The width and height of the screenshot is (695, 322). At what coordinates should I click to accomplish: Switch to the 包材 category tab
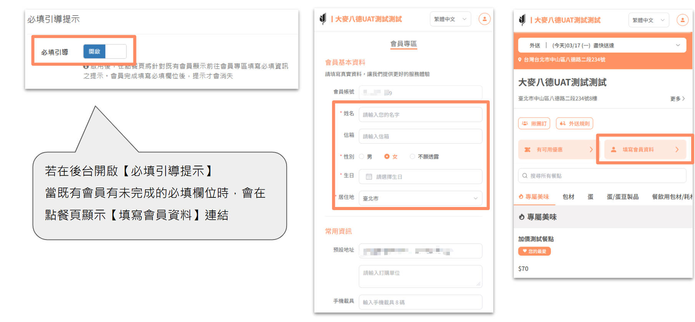pos(568,197)
